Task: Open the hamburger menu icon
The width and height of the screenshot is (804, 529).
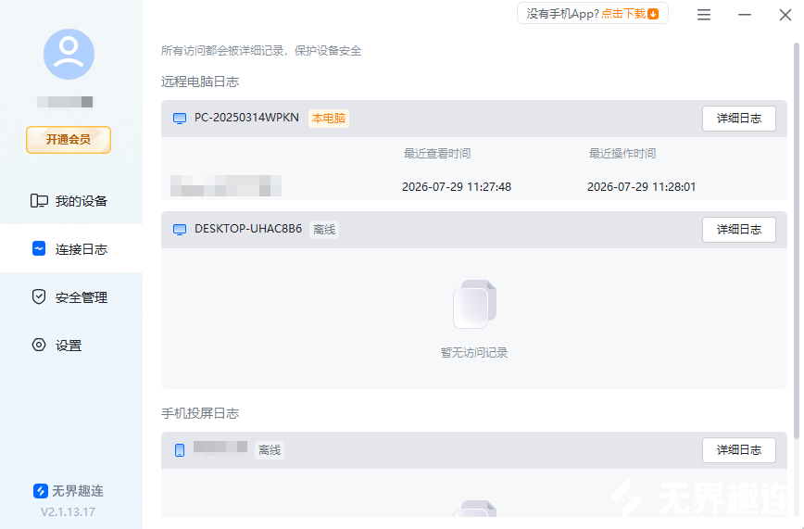Action: (x=704, y=15)
